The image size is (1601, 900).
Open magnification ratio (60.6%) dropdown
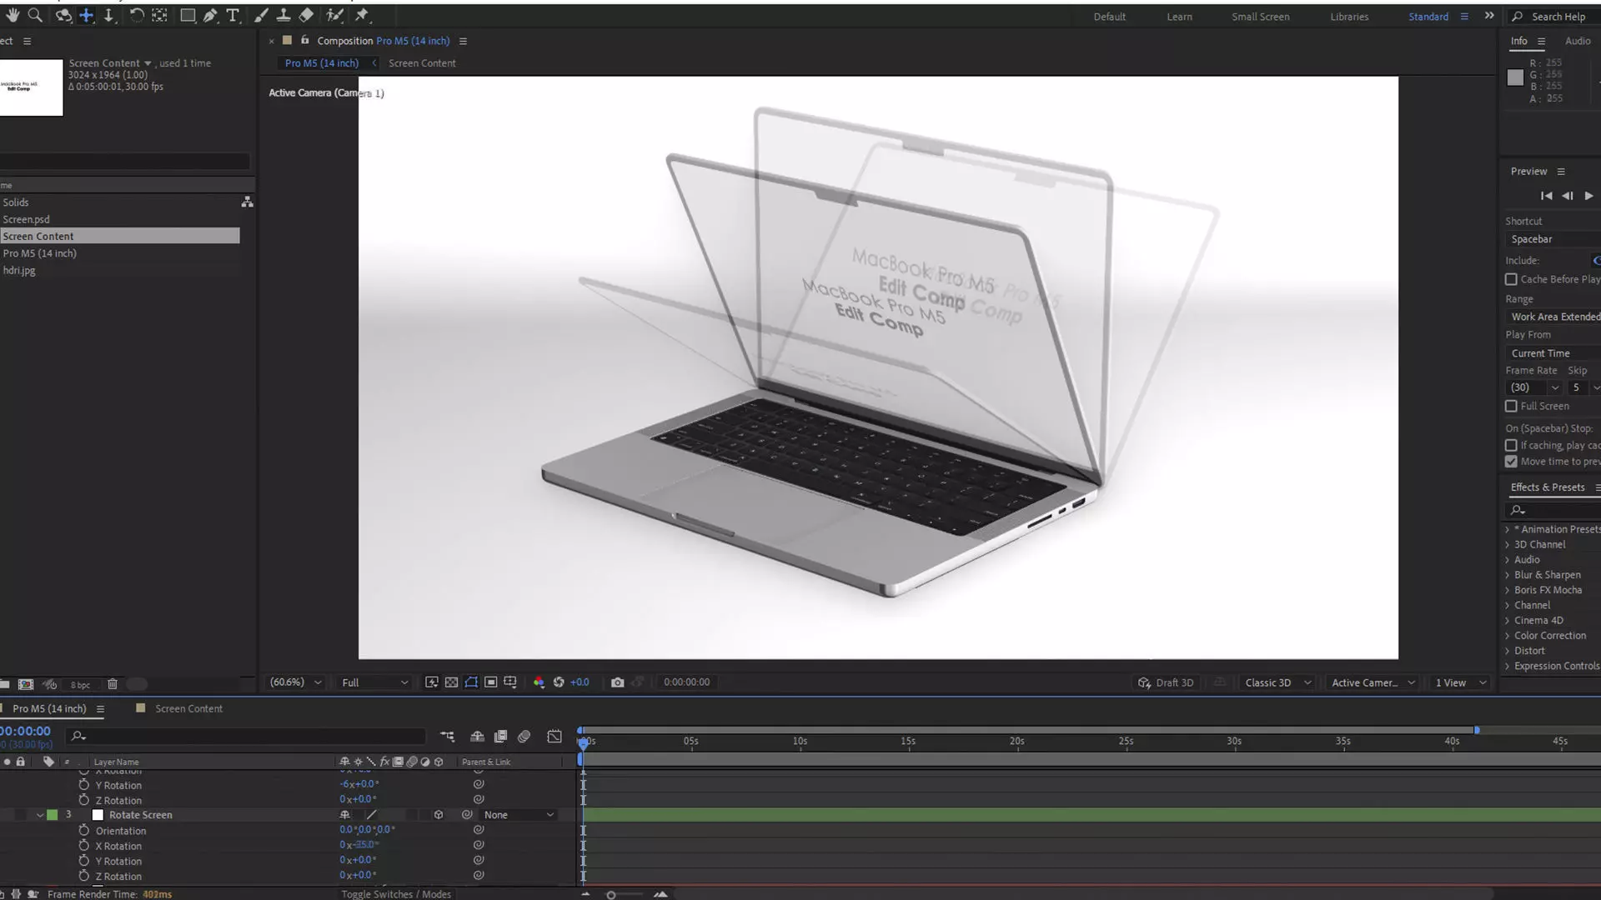[x=295, y=682]
